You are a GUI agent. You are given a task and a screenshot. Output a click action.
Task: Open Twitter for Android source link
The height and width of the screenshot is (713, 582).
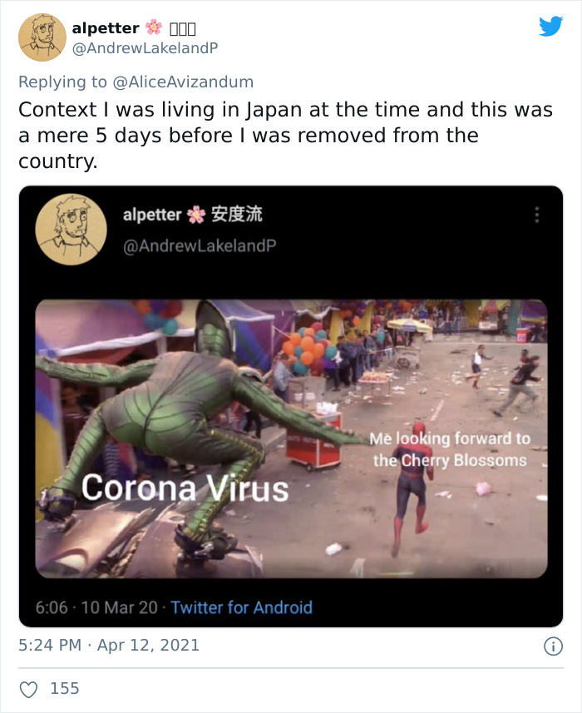[241, 607]
